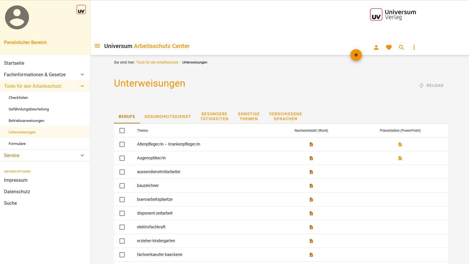Viewport: 469px width, 264px height.
Task: Check the Altenpfleger/in – Krankenpfleger/in row checkbox
Action: click(122, 144)
